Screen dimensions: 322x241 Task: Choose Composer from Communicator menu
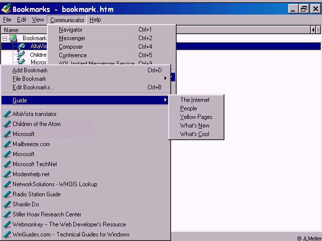point(112,47)
